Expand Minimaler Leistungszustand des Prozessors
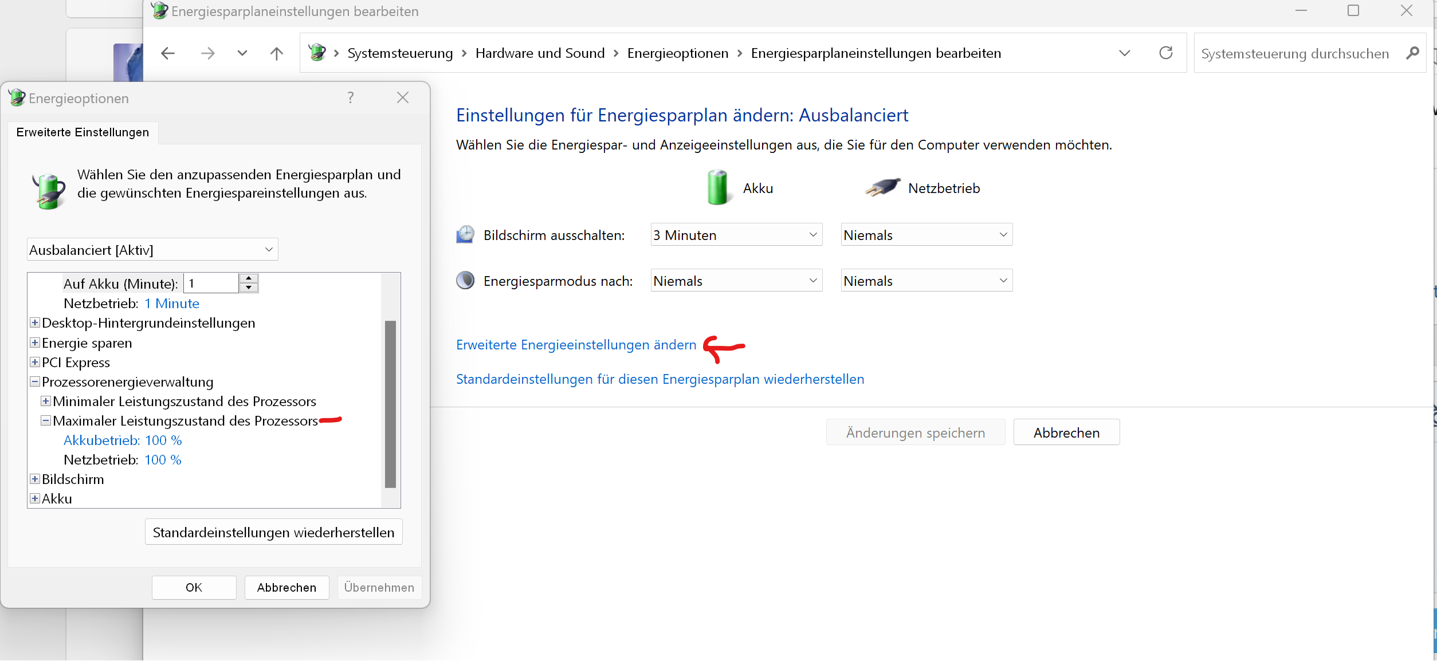The height and width of the screenshot is (661, 1437). [46, 401]
